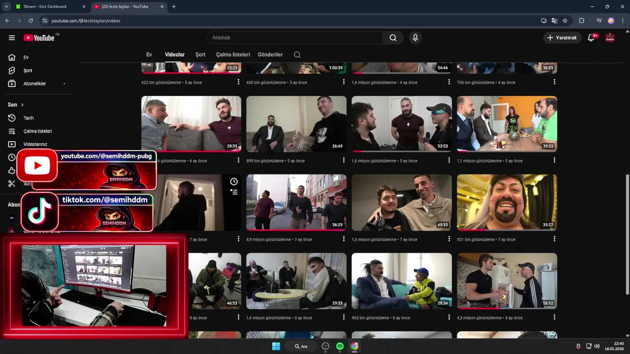
Task: Go back in Chrome
Action: tap(7, 21)
